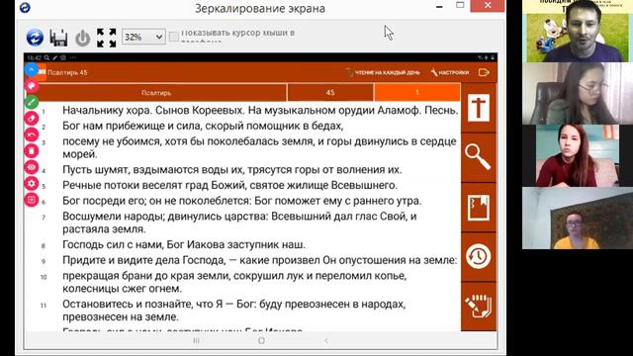The height and width of the screenshot is (356, 633).
Task: Click verse 4 Пусть шумят, вздымаются воды
Action: pos(232,169)
